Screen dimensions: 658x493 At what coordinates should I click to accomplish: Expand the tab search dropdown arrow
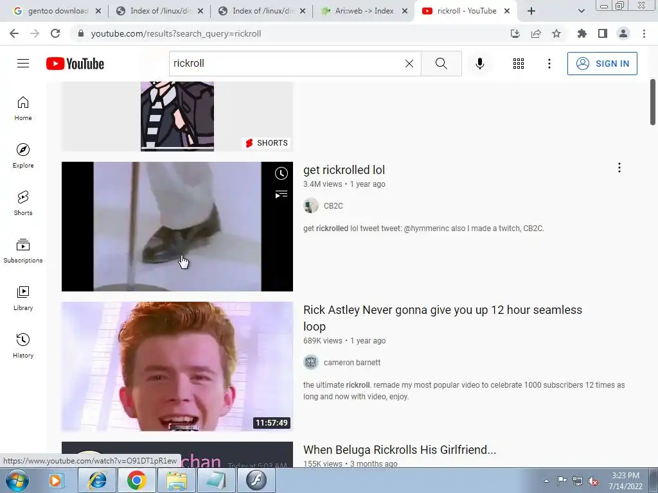click(581, 12)
